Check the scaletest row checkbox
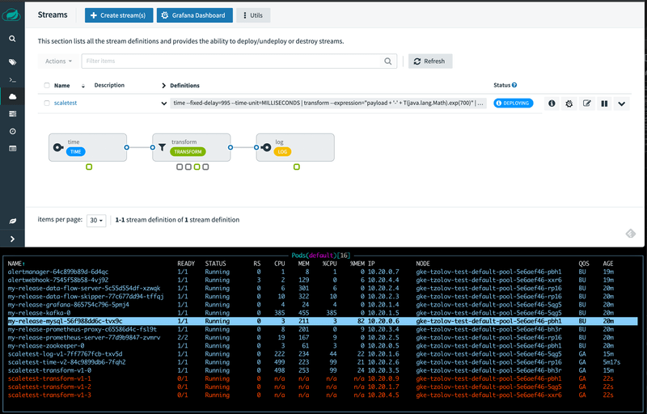 (x=47, y=103)
